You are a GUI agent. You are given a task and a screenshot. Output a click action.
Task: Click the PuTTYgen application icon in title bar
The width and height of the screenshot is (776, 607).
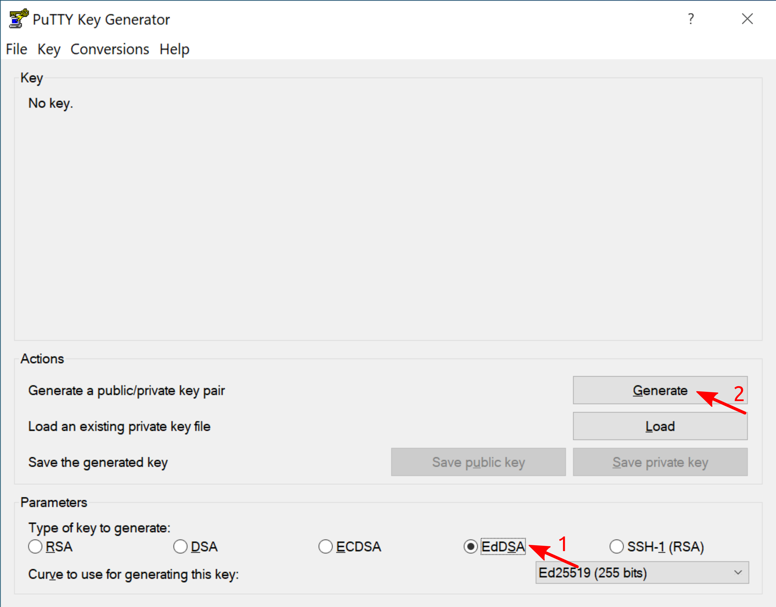click(19, 18)
